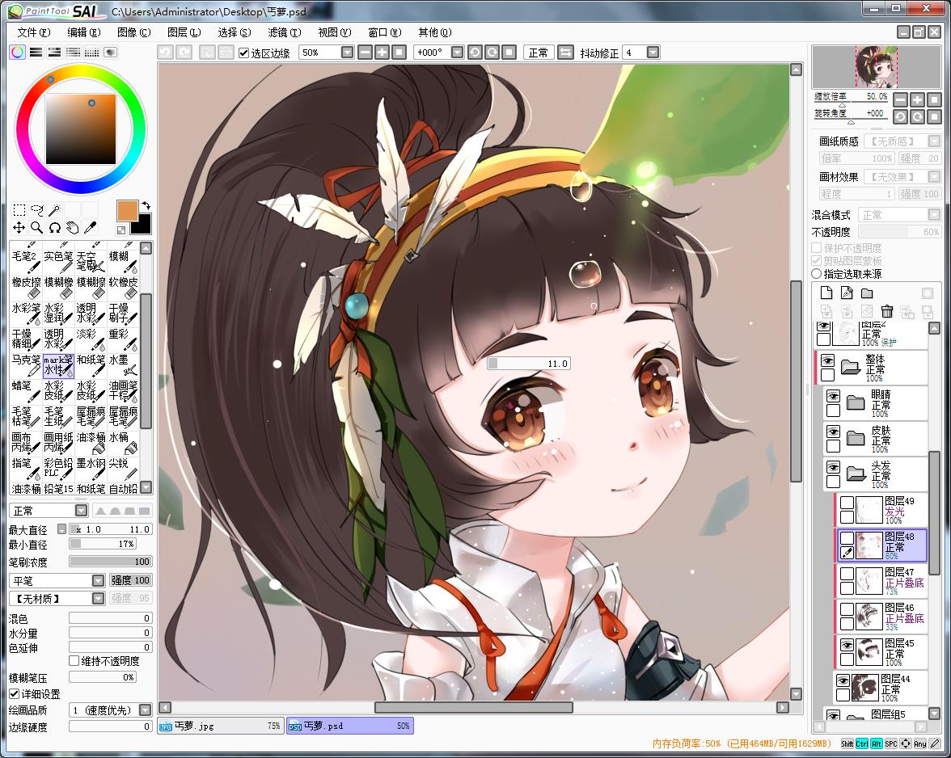This screenshot has height=758, width=951.
Task: Pick the 油漆桶 bucket tool
Action: pyautogui.click(x=91, y=443)
